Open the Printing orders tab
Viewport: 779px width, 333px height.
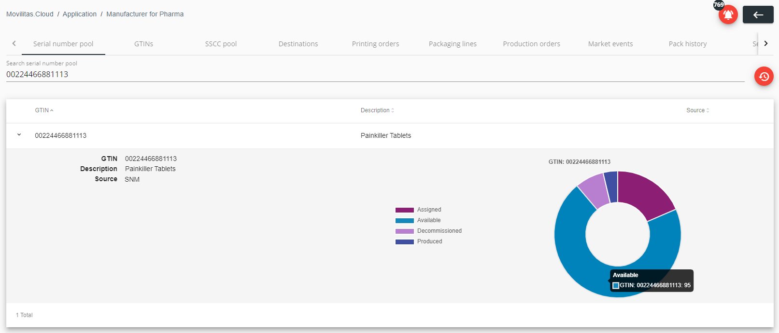(x=375, y=44)
